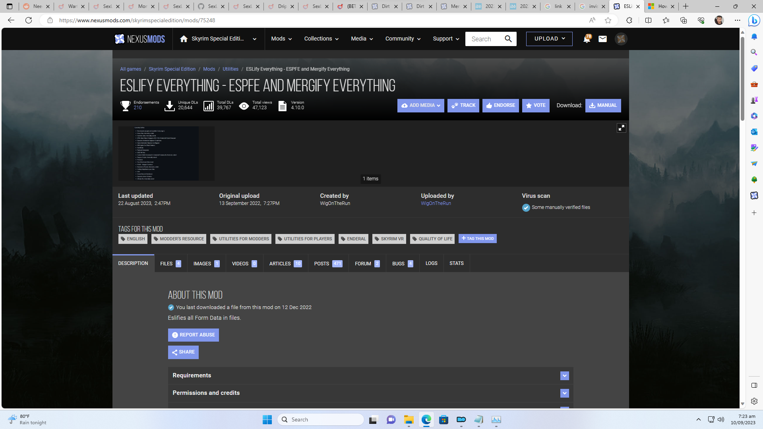Image resolution: width=763 pixels, height=429 pixels.
Task: Click the Endorse button
Action: point(500,106)
